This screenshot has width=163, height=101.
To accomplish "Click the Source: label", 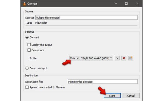I will 30,18.
